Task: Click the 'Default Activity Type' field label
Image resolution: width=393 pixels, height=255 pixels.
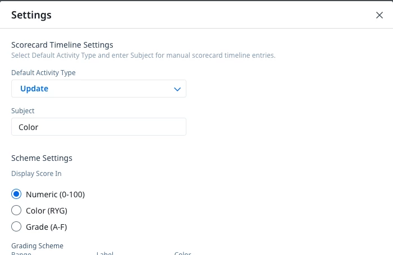Action: pyautogui.click(x=43, y=72)
